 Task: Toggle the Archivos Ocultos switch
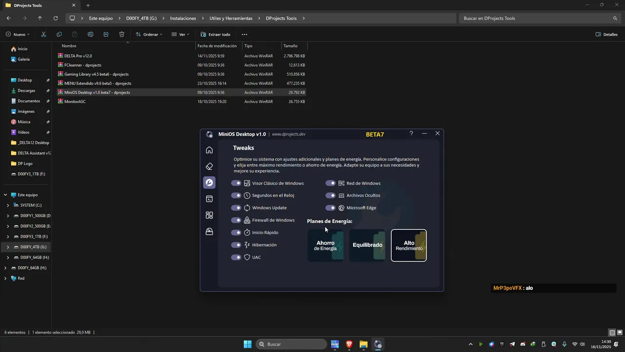point(331,196)
